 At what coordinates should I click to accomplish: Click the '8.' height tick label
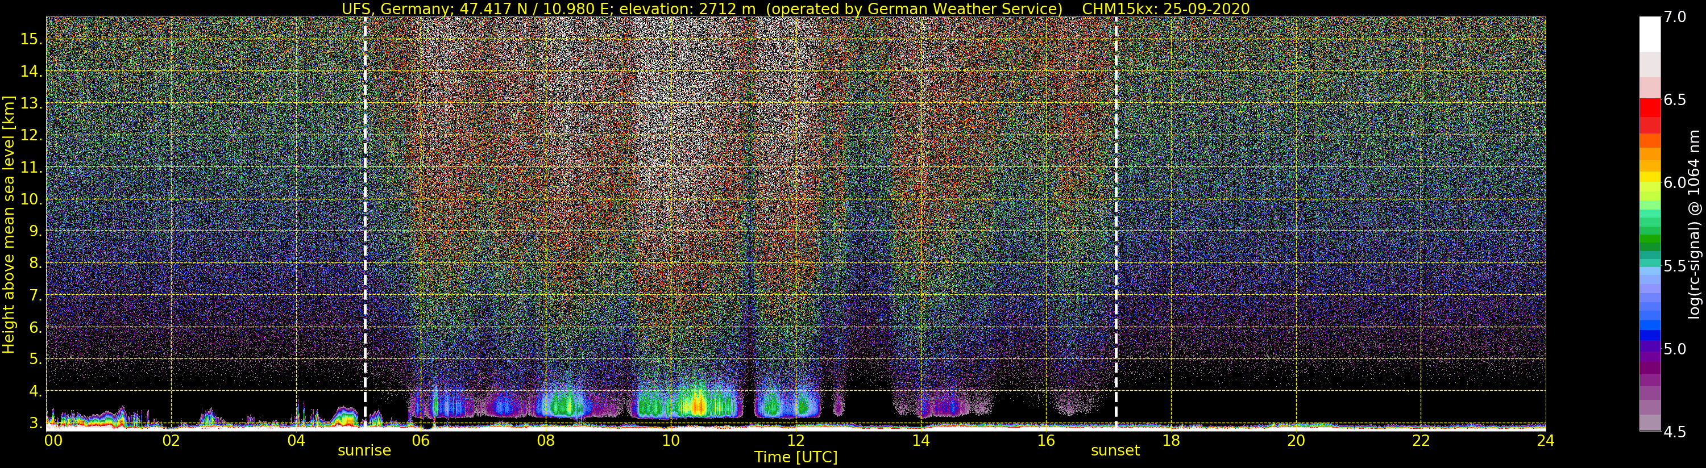(35, 263)
